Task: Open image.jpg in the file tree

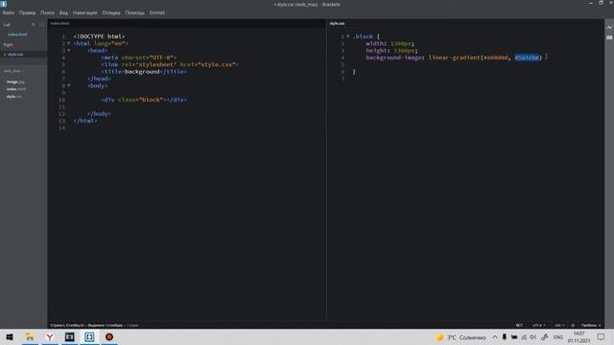Action: click(x=15, y=81)
